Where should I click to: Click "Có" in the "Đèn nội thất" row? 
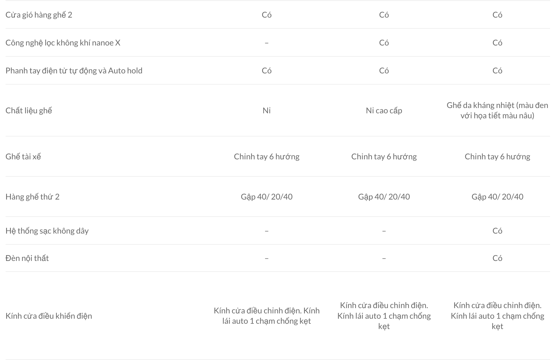pos(497,258)
